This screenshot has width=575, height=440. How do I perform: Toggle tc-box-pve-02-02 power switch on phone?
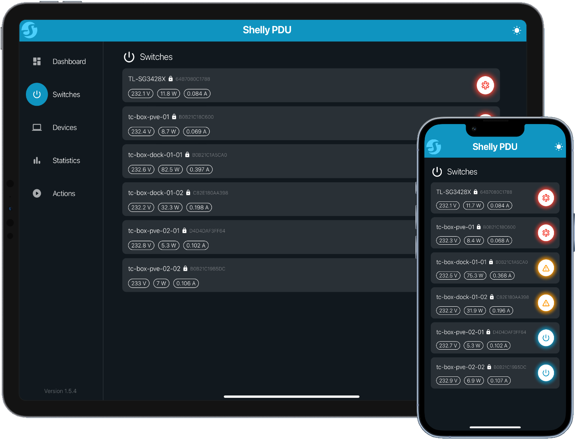[x=546, y=373]
